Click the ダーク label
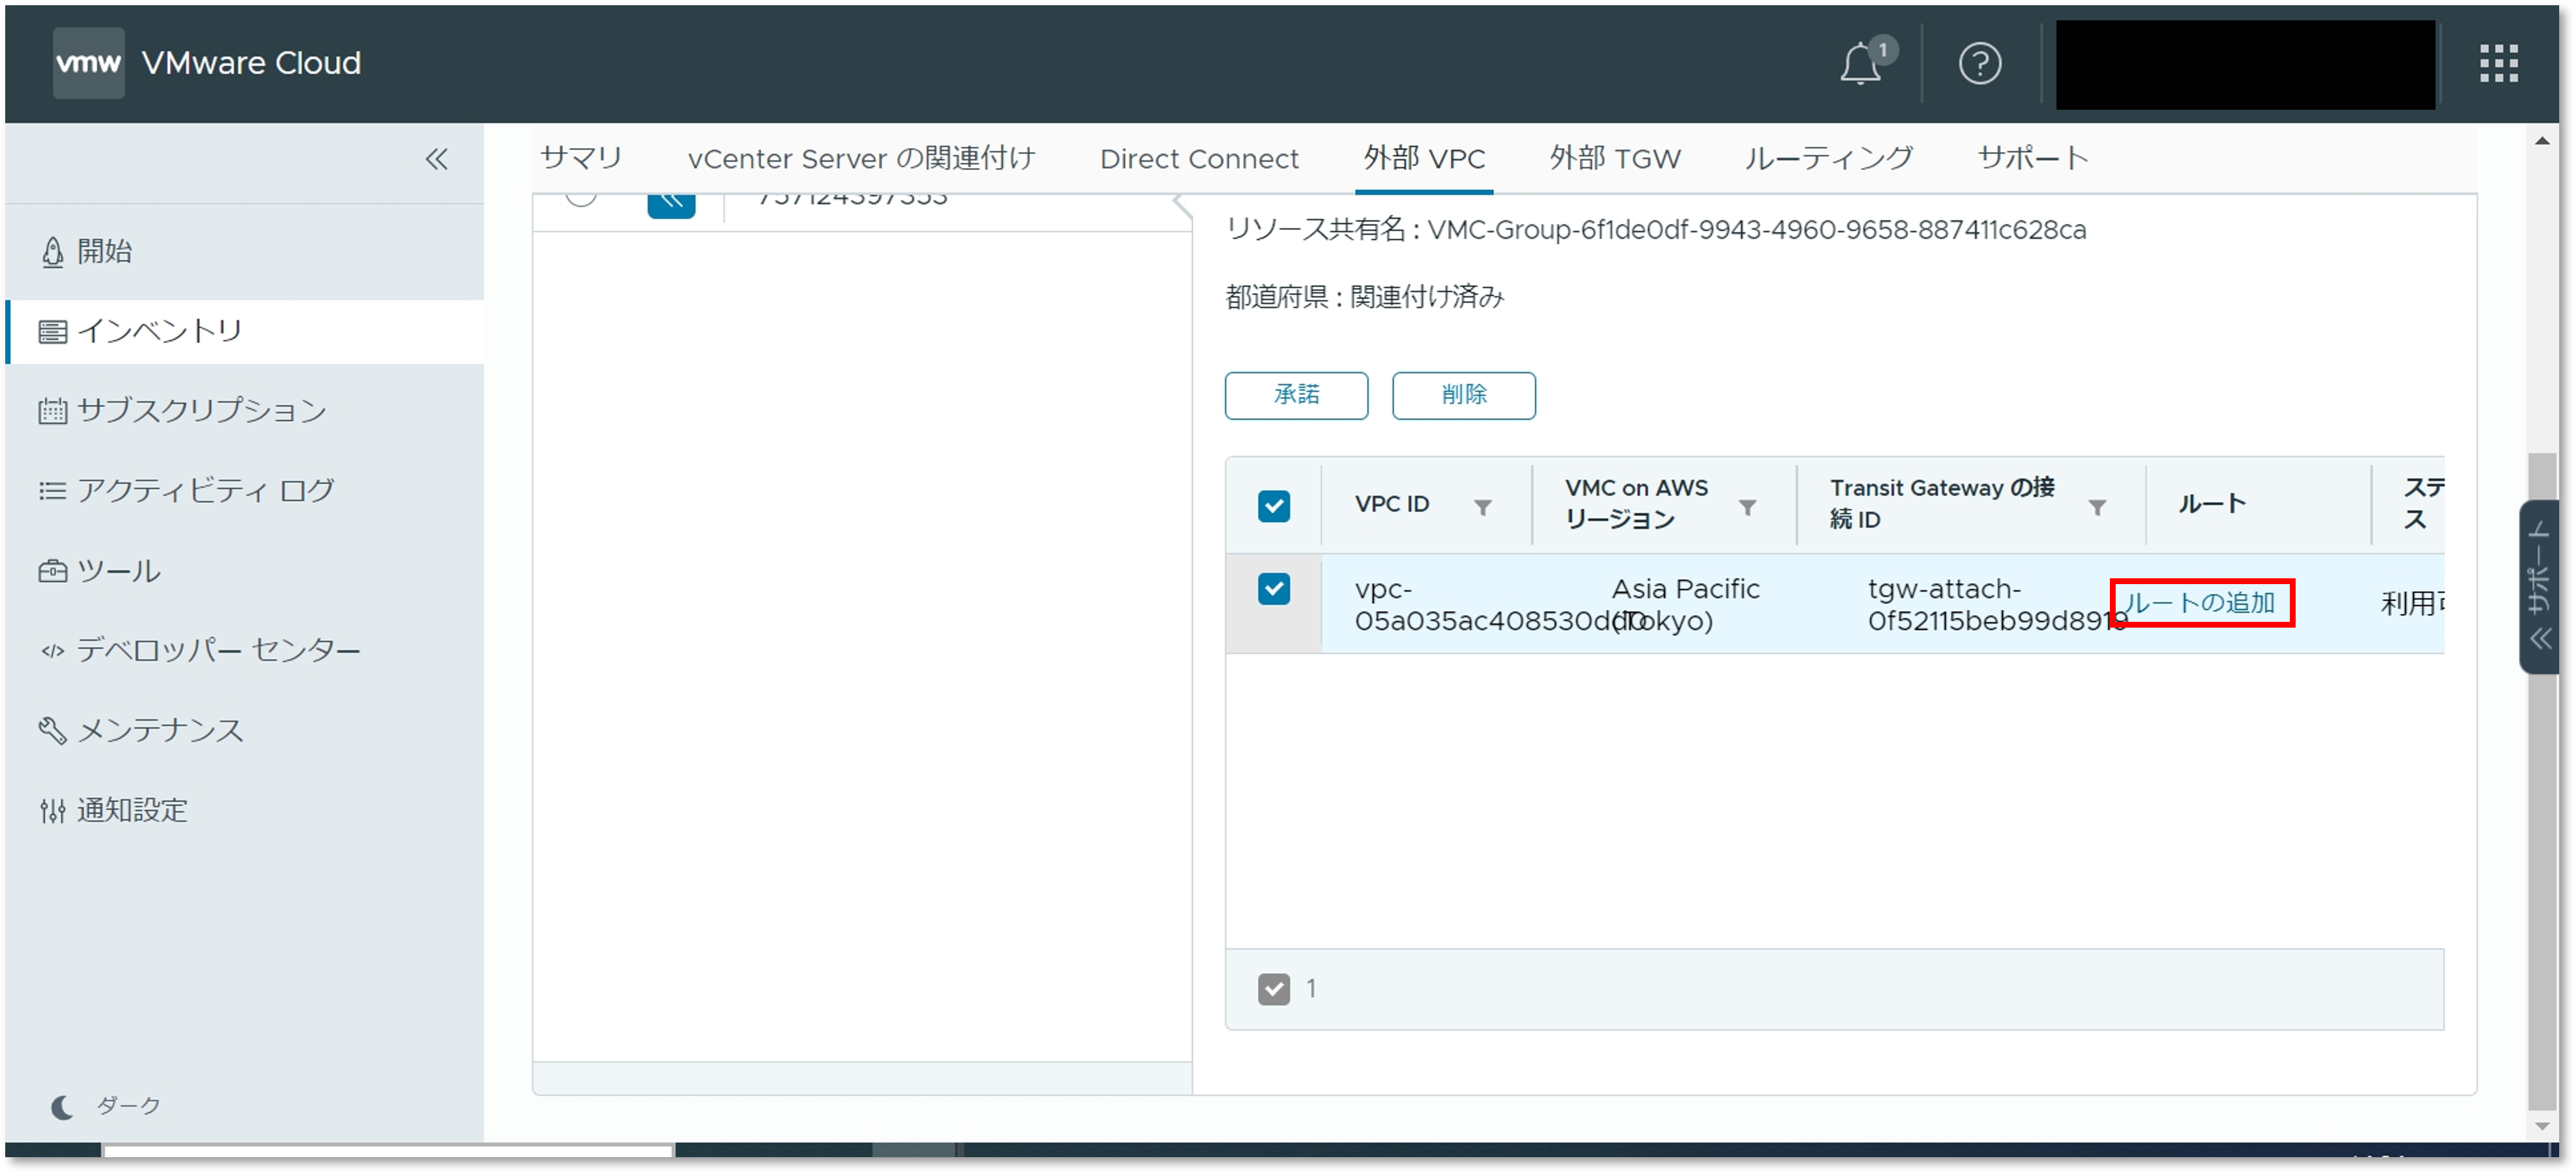Viewport: 2576px width, 1174px height. 129,1106
